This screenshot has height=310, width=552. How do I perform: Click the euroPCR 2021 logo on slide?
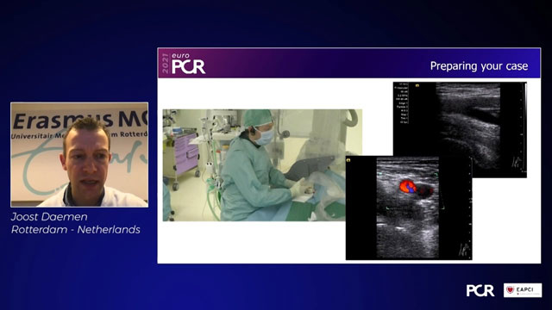[x=184, y=63]
